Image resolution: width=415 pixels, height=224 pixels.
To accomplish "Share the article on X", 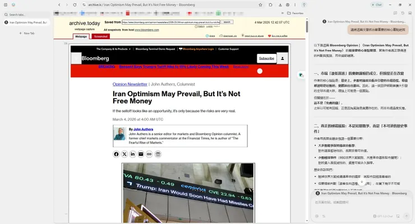I will click(x=125, y=154).
